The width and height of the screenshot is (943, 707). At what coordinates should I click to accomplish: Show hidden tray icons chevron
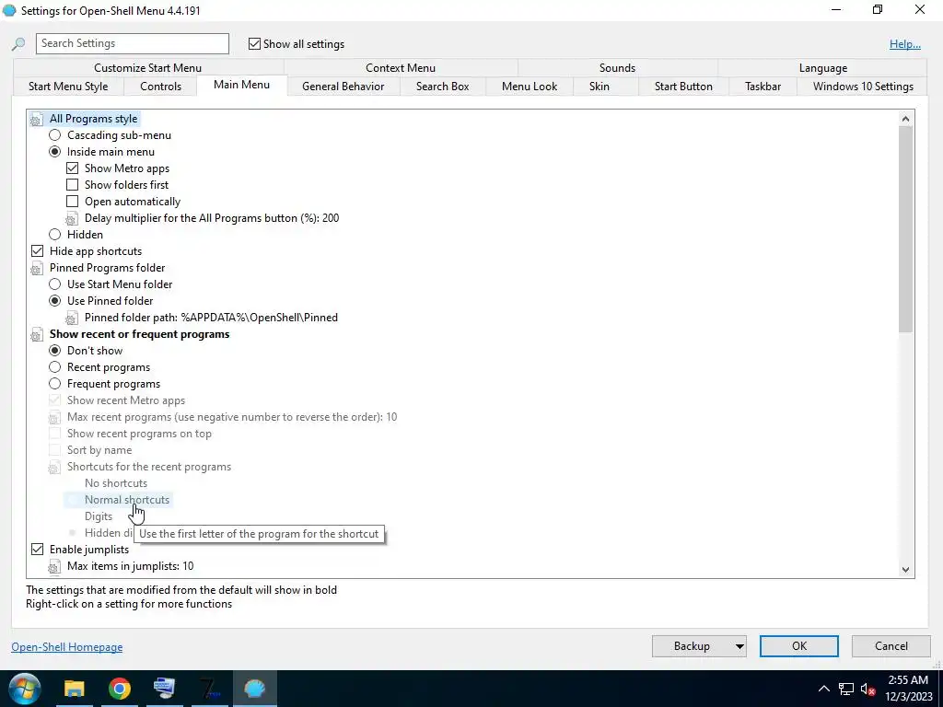(x=824, y=689)
